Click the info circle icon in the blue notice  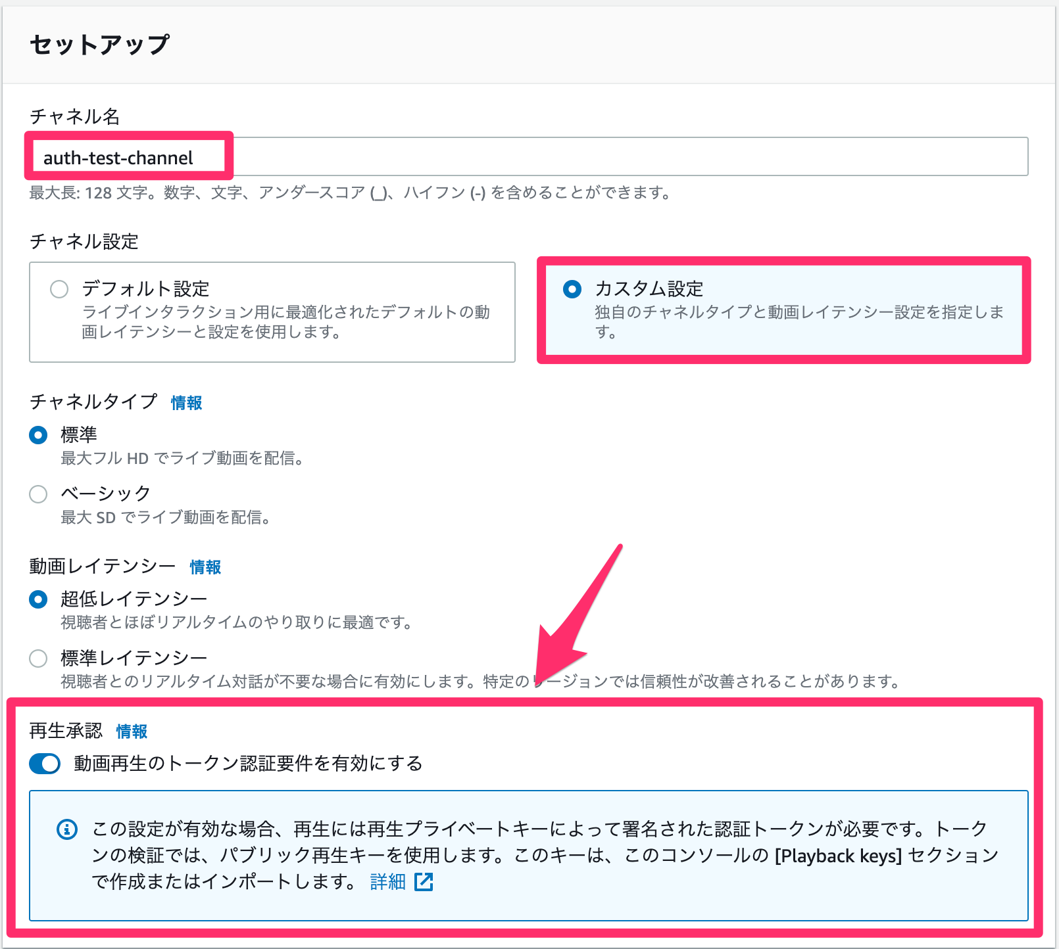pyautogui.click(x=68, y=829)
